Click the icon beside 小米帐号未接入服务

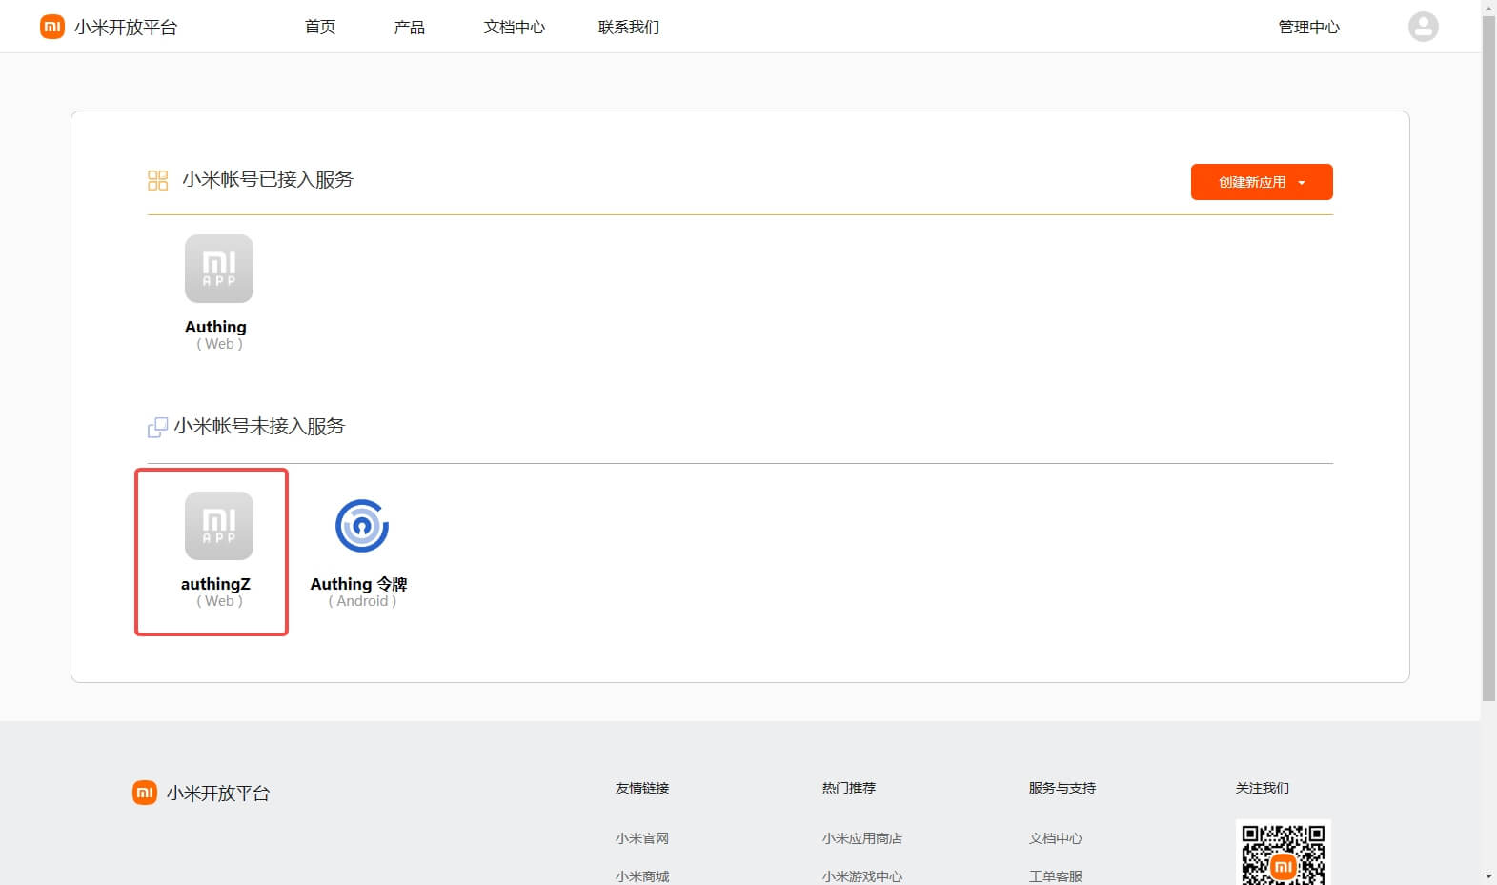point(157,428)
